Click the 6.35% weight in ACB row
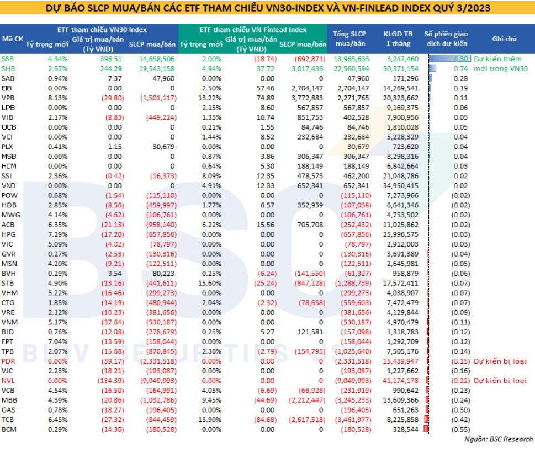The image size is (535, 454). click(57, 225)
